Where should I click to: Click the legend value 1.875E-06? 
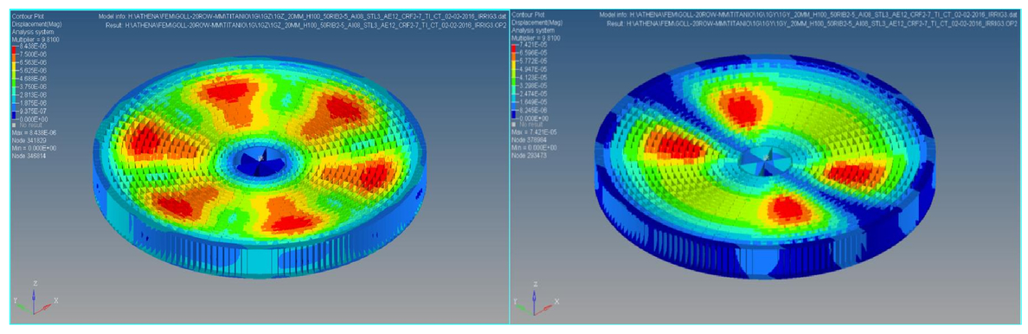pos(34,102)
